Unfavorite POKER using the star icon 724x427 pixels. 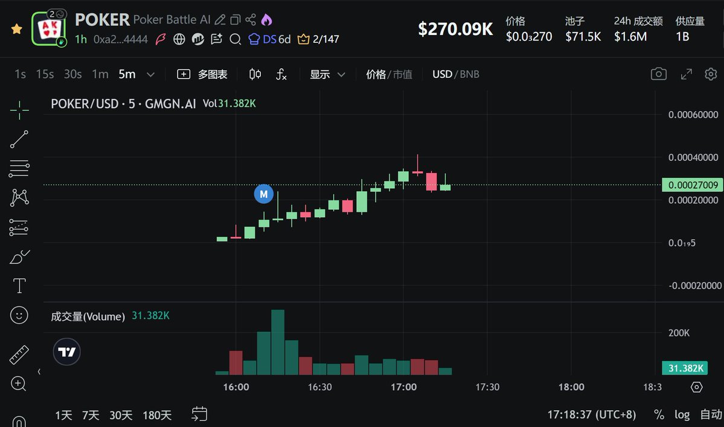pyautogui.click(x=17, y=29)
